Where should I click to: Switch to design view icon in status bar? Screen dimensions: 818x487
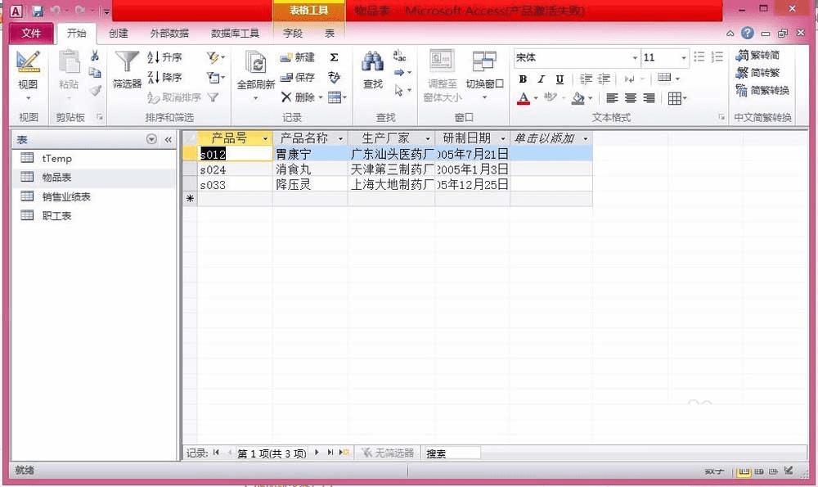point(789,471)
